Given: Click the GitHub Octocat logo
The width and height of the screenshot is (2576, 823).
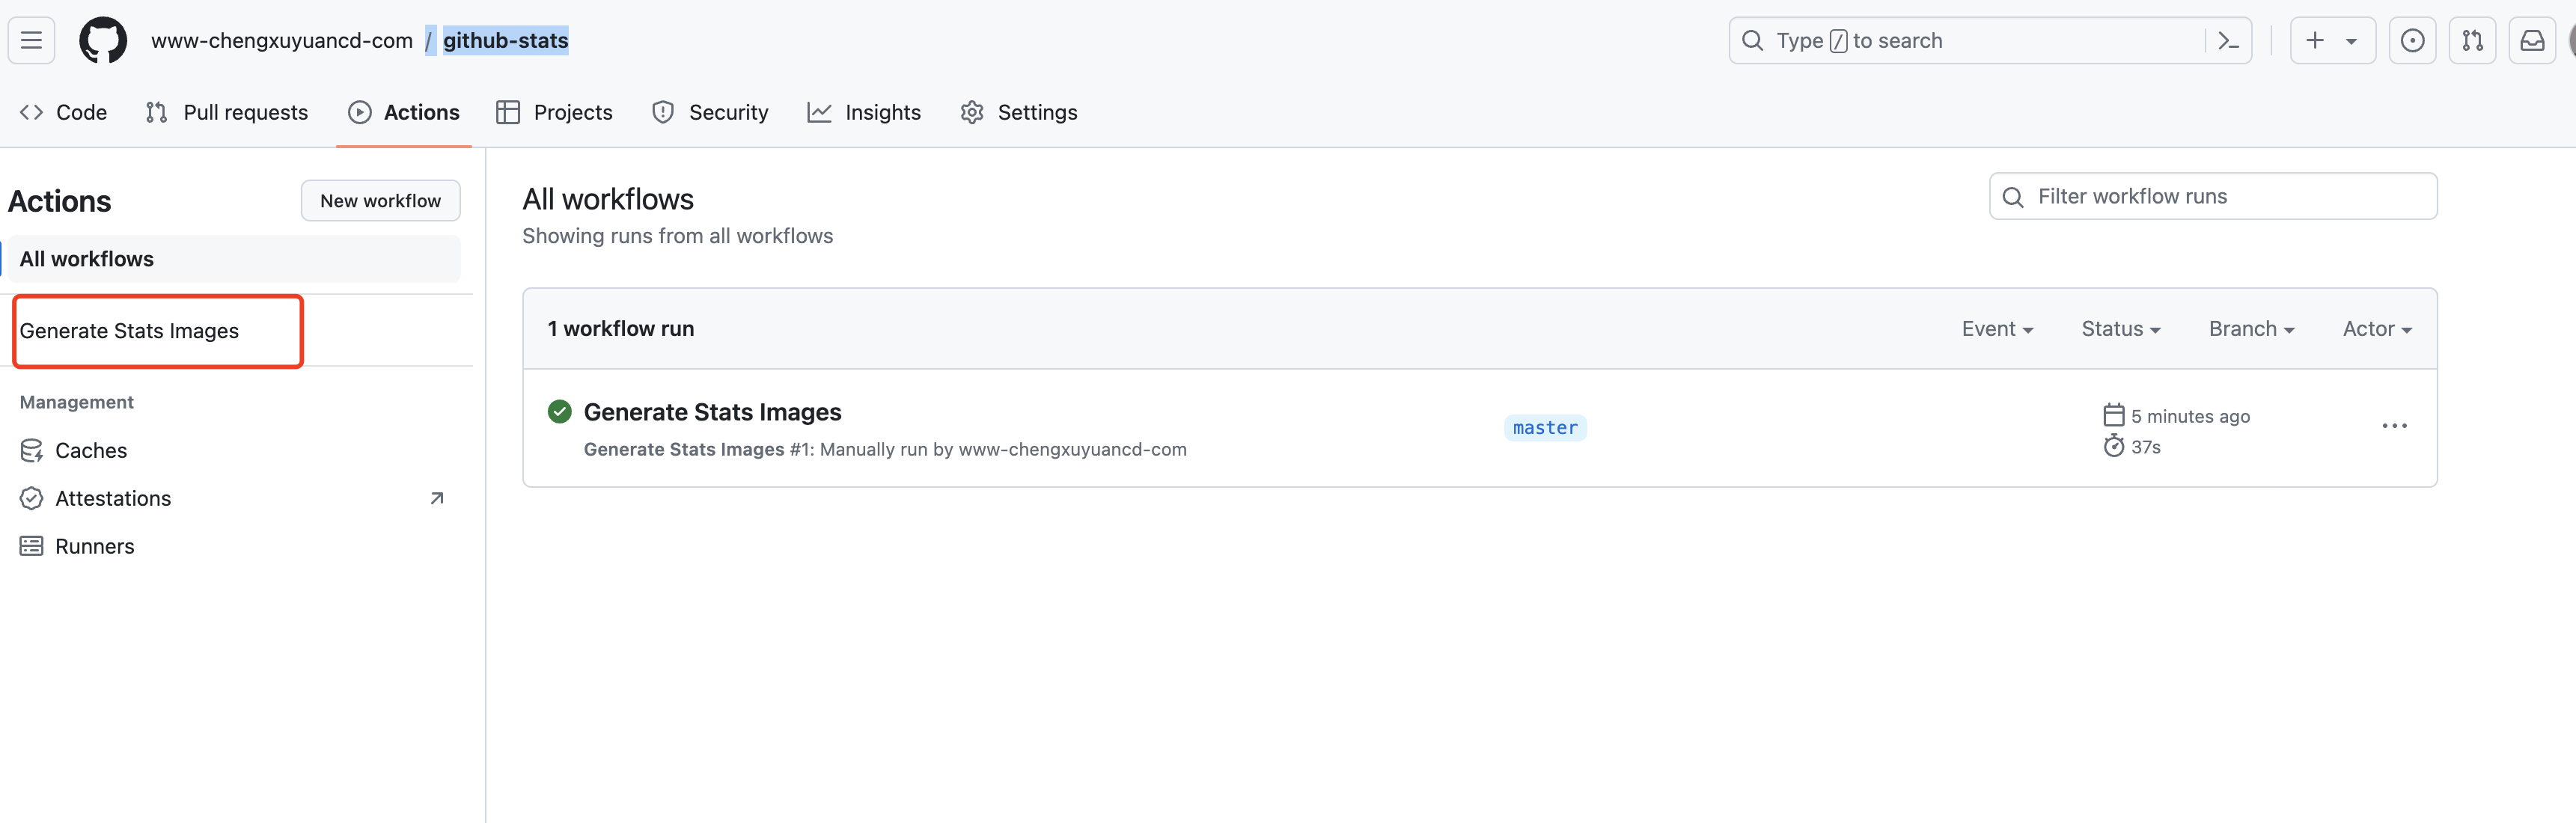Looking at the screenshot, I should [103, 41].
